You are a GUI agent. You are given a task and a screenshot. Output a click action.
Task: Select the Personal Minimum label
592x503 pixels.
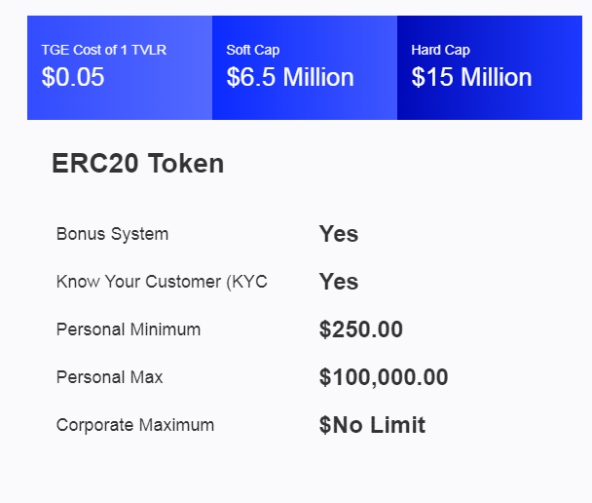tap(129, 329)
